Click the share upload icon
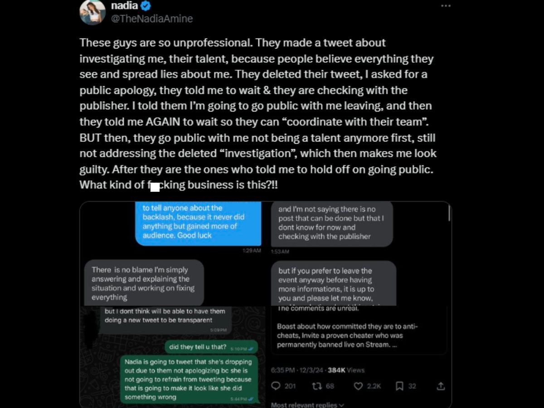 click(x=441, y=386)
